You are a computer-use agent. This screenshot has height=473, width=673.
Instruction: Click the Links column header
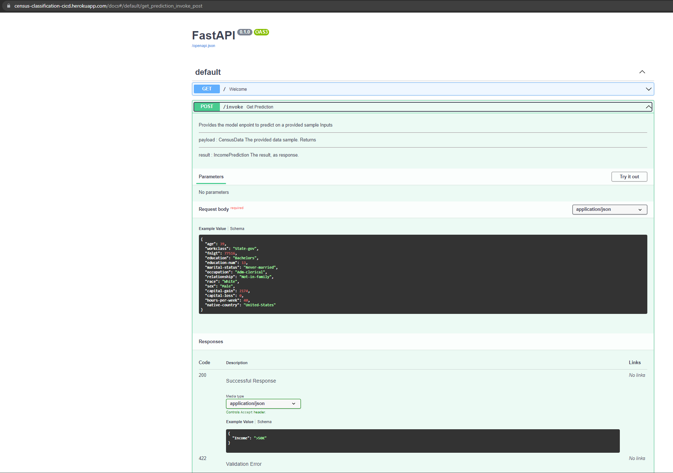click(635, 362)
